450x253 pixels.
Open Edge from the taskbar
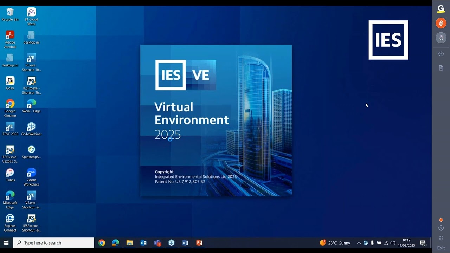tap(115, 243)
